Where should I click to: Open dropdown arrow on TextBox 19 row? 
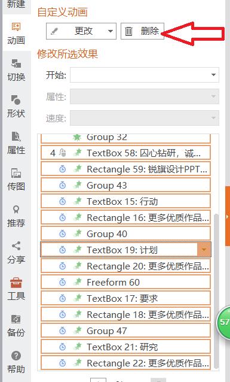click(204, 250)
